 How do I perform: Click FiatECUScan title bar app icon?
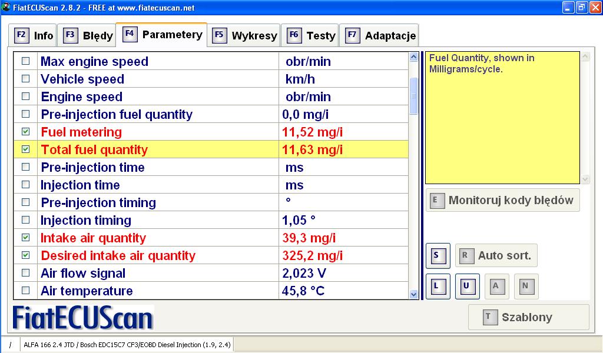[6, 8]
